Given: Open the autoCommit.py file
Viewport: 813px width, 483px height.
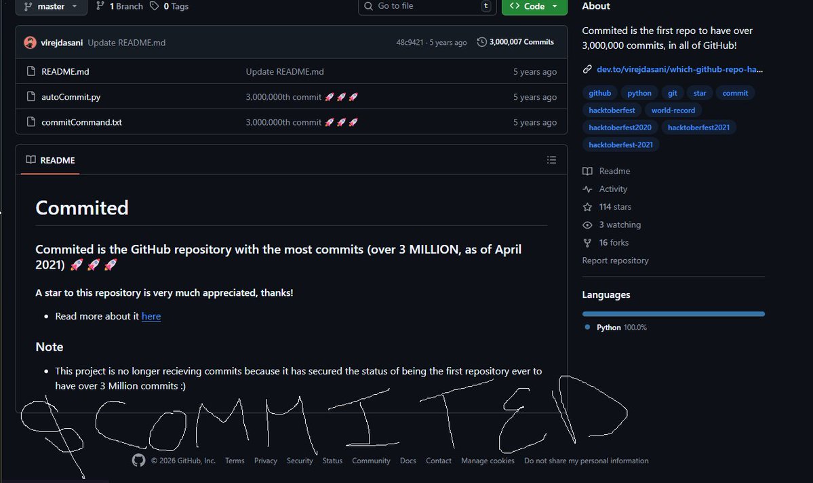Looking at the screenshot, I should (71, 97).
